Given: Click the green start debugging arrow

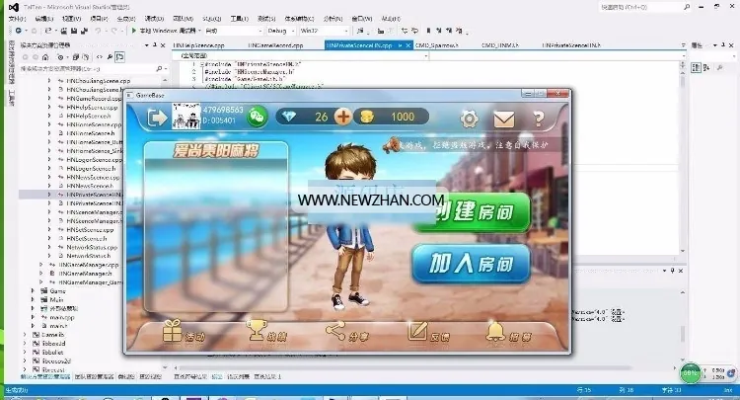Looking at the screenshot, I should point(134,31).
